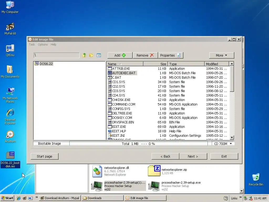This screenshot has height=202, width=269.
Task: Open the Help menu
Action: tap(53, 44)
